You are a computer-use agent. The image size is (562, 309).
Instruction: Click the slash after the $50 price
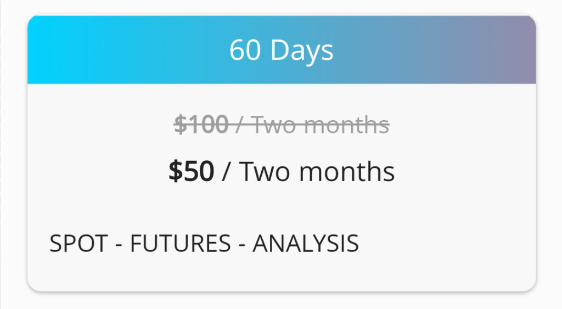click(x=226, y=172)
